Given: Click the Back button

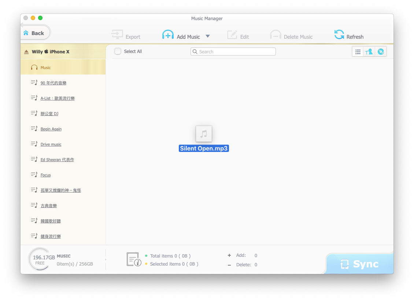Looking at the screenshot, I should point(35,33).
